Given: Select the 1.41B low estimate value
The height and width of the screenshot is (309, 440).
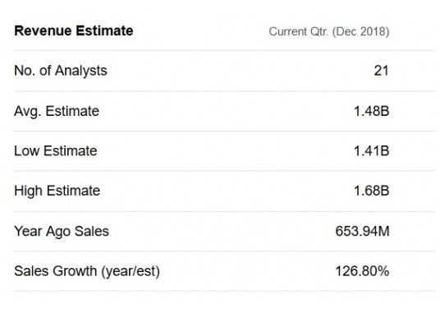Looking at the screenshot, I should [x=372, y=151].
